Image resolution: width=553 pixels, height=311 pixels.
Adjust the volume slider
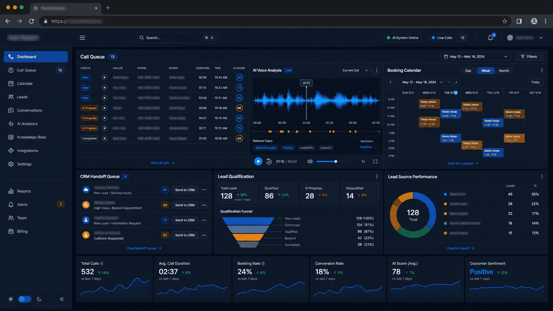click(x=333, y=161)
